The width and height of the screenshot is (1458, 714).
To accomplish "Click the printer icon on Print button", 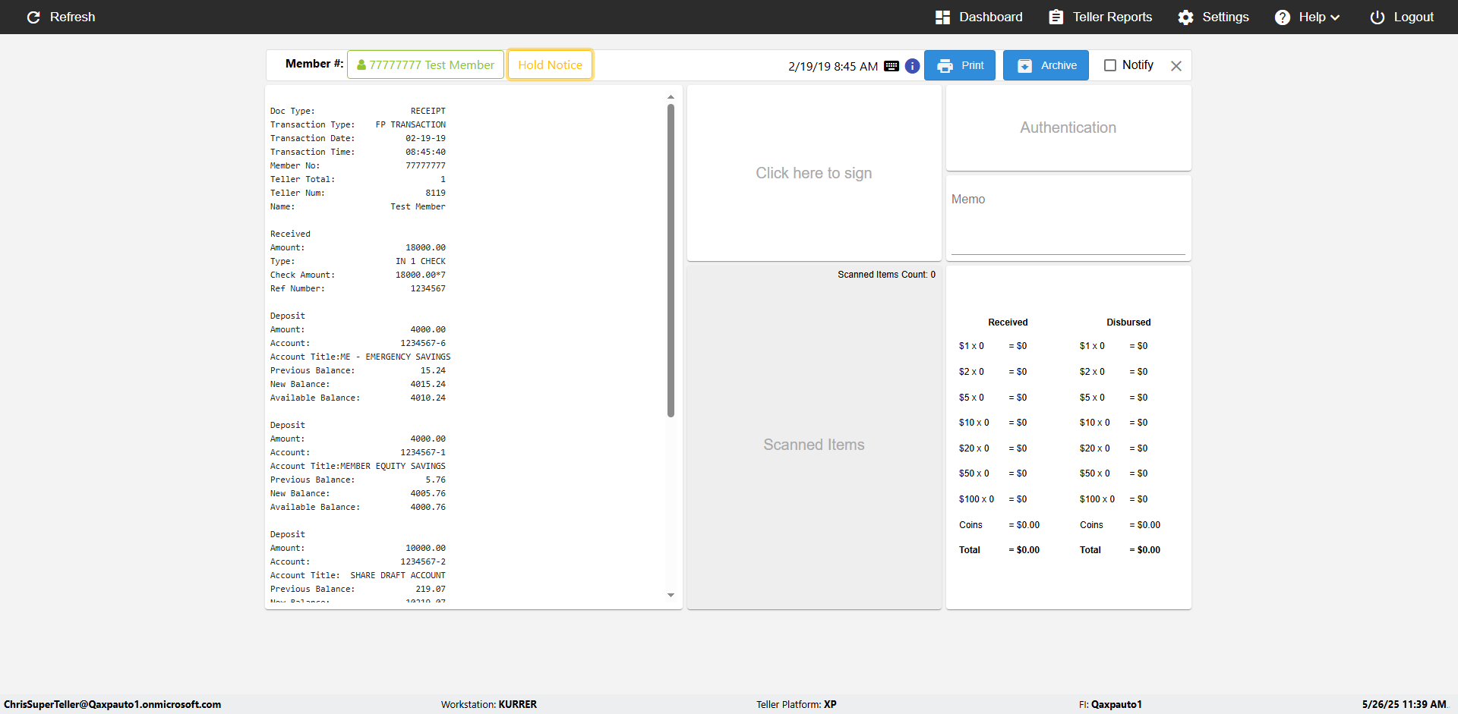I will point(945,66).
